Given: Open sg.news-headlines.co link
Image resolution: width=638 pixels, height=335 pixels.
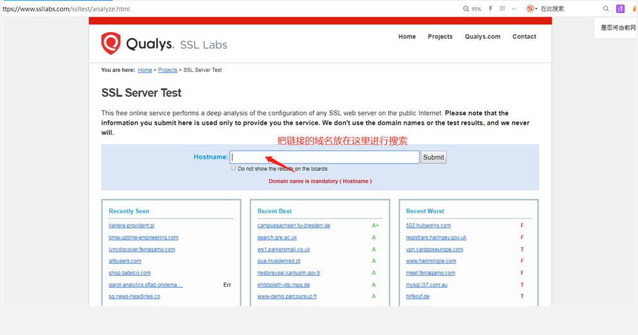Looking at the screenshot, I should pyautogui.click(x=134, y=296).
